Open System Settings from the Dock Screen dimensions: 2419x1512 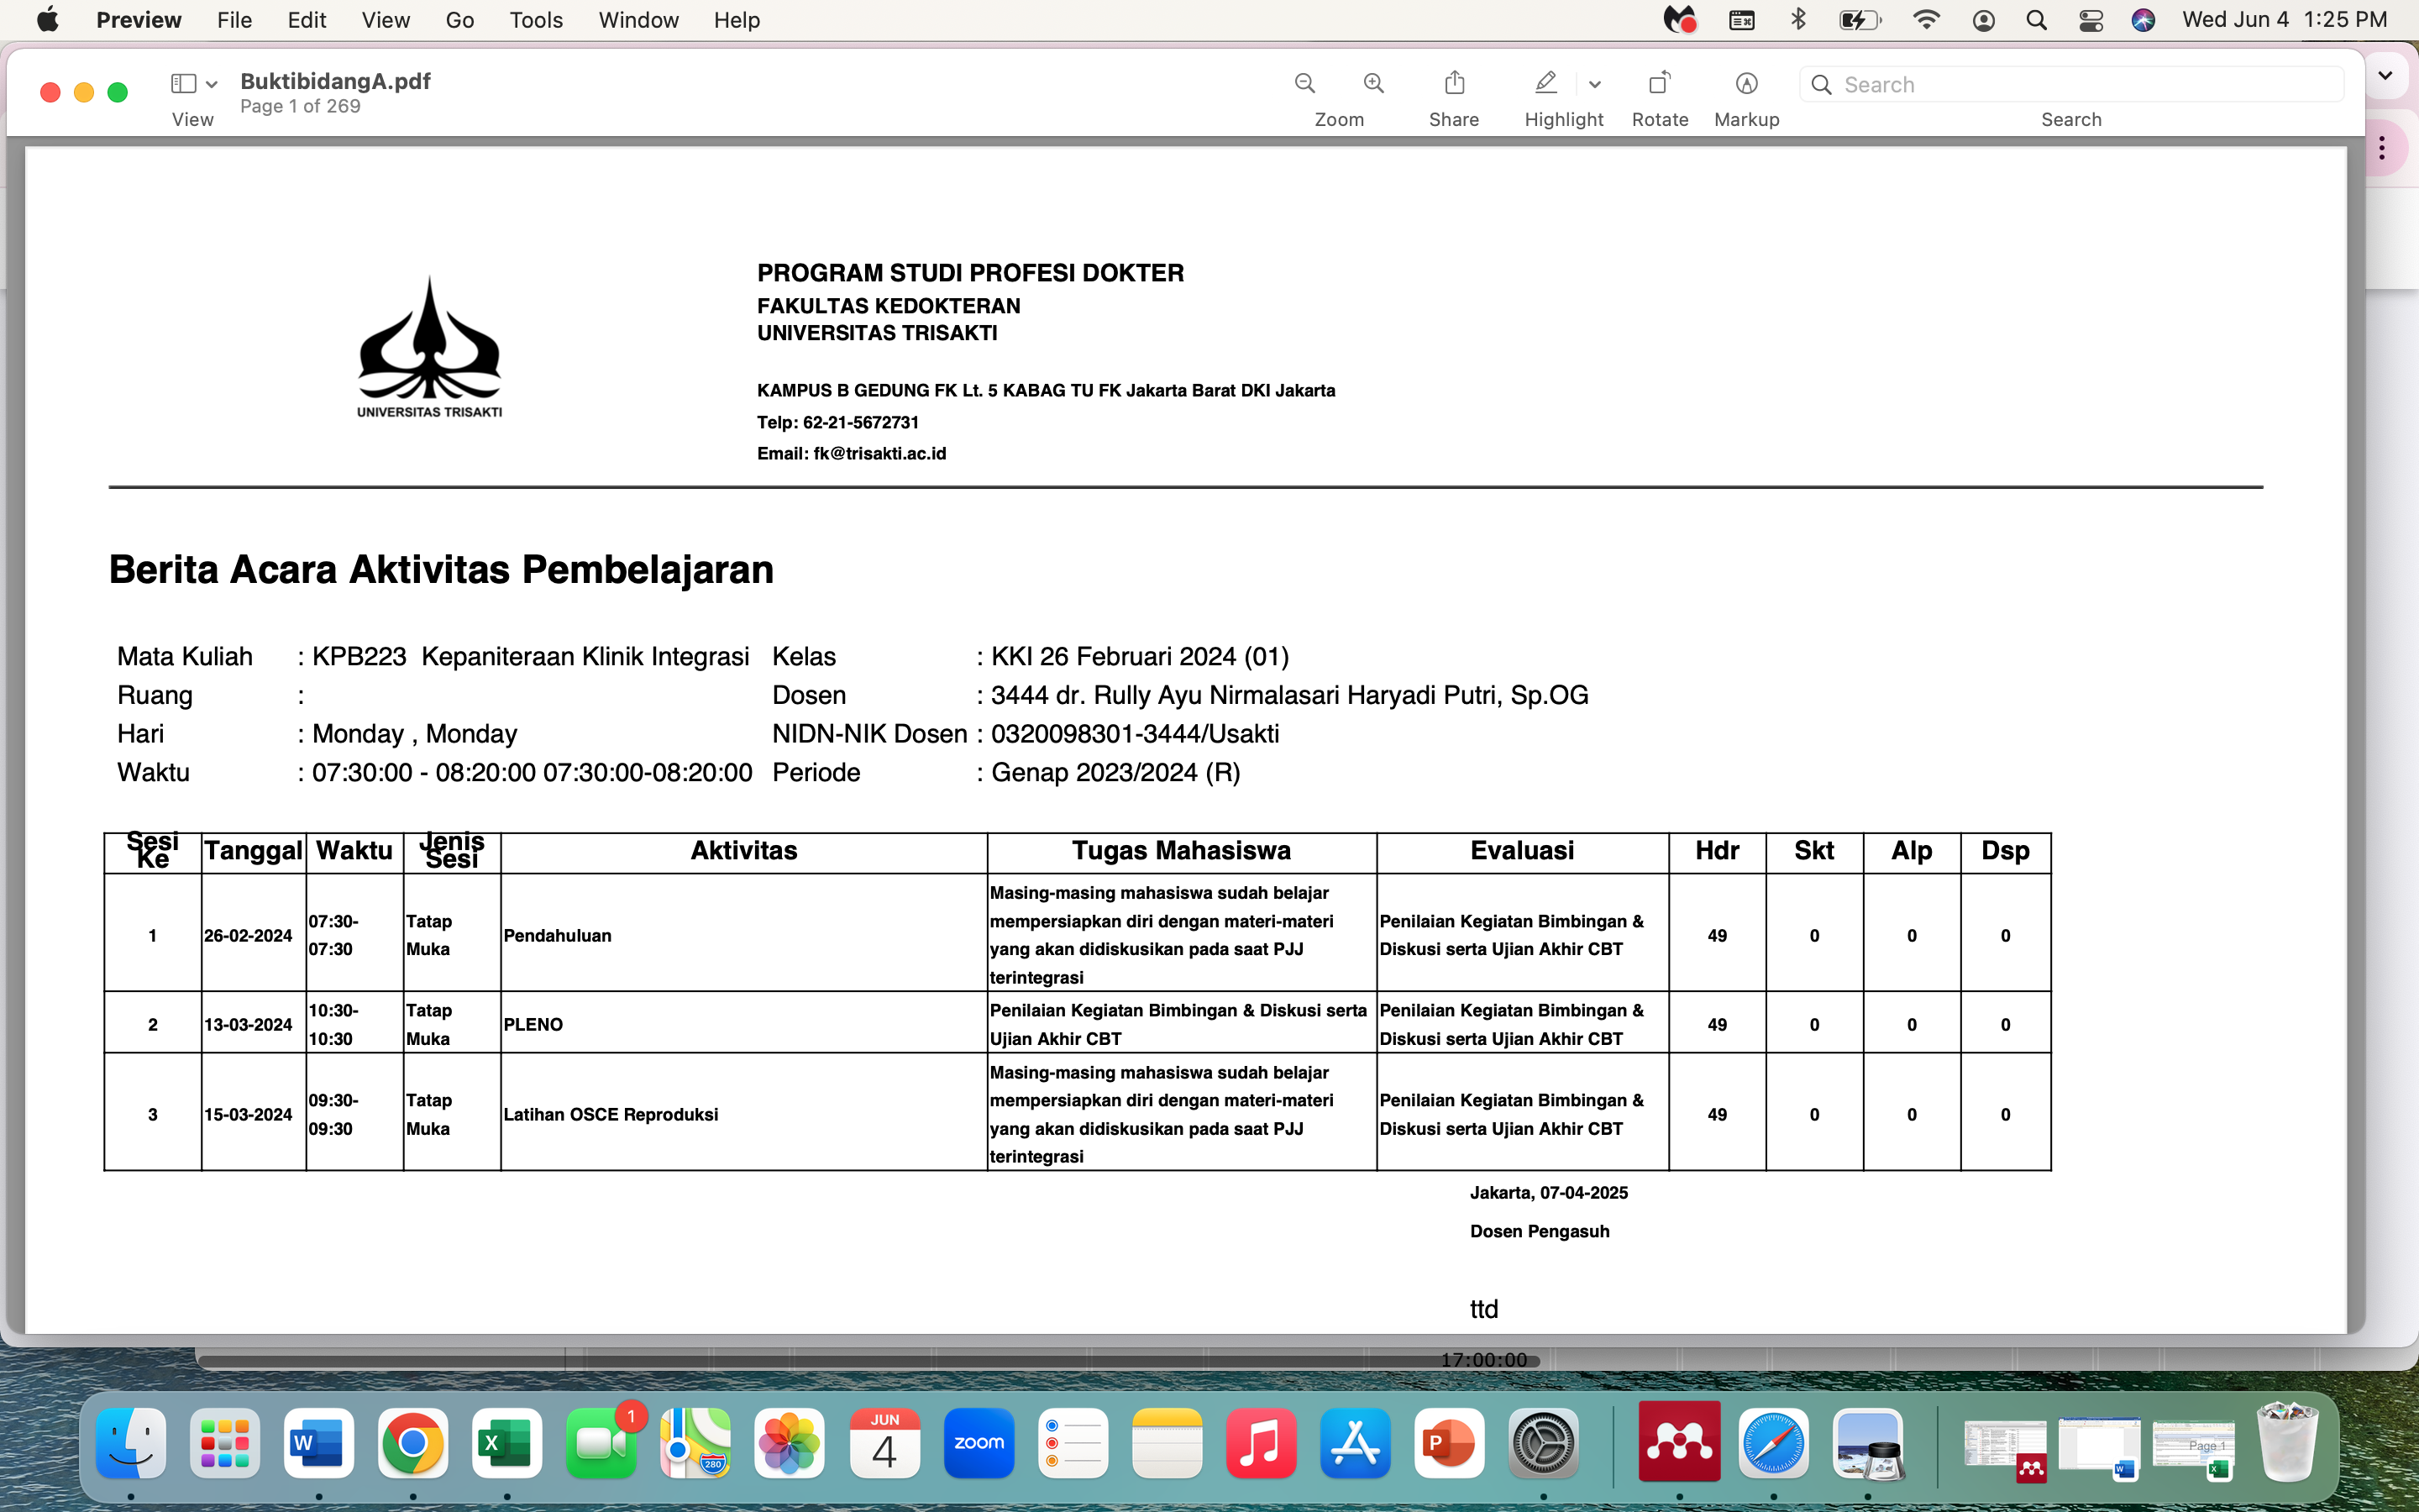pyautogui.click(x=1543, y=1443)
